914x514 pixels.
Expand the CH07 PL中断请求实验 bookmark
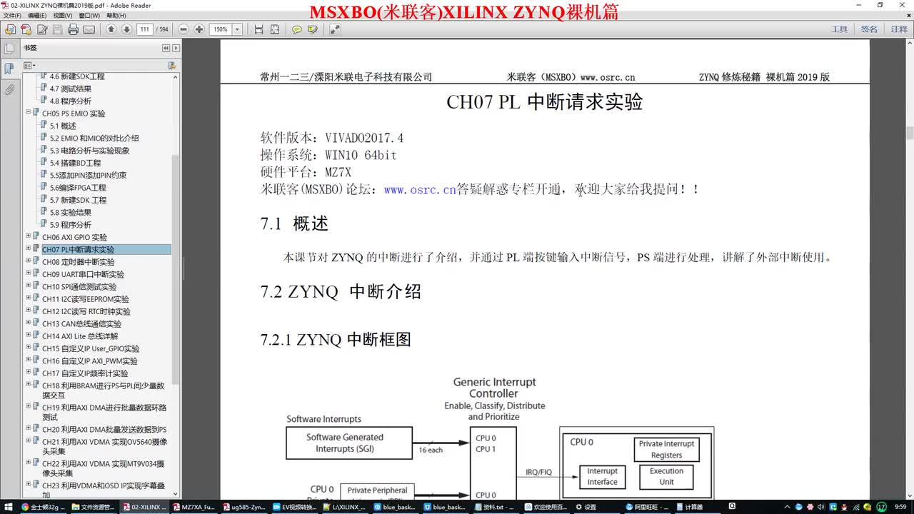29,249
